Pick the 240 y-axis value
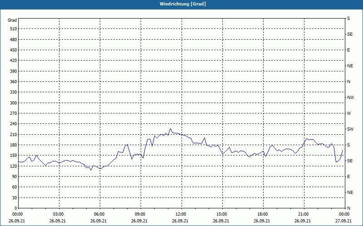Image resolution: width=363 pixels, height=226 pixels. coord(14,124)
